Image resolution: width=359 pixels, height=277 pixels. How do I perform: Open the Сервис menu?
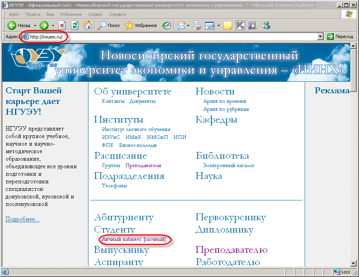coord(95,14)
